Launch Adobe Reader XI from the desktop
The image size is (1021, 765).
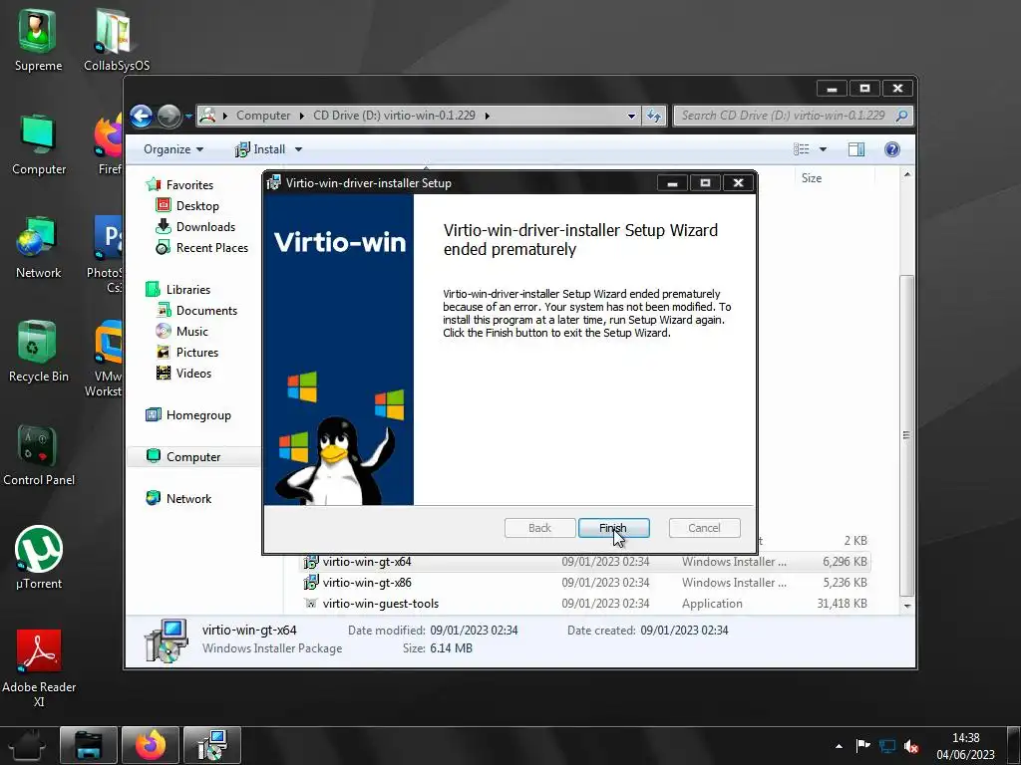tap(39, 668)
